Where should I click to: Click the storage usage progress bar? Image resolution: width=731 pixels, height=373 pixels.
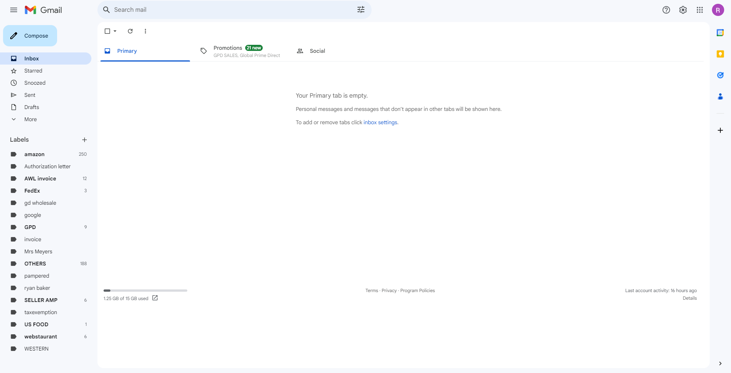click(145, 291)
